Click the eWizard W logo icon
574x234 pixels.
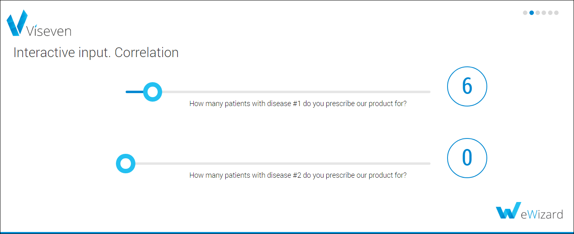click(x=508, y=211)
